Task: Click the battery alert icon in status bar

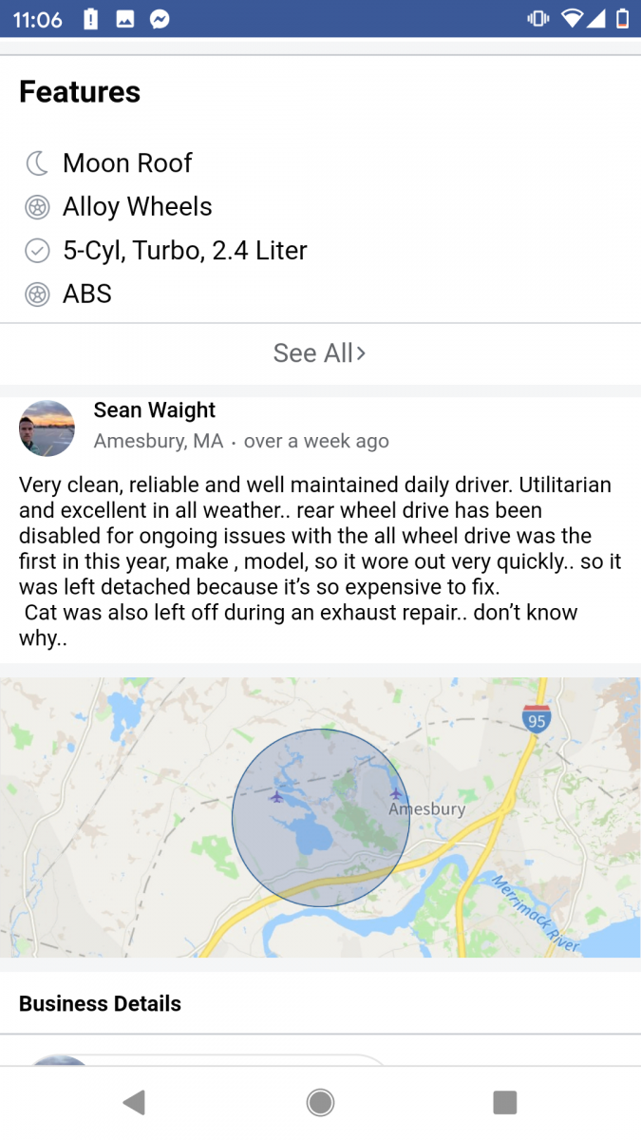Action: [x=90, y=17]
